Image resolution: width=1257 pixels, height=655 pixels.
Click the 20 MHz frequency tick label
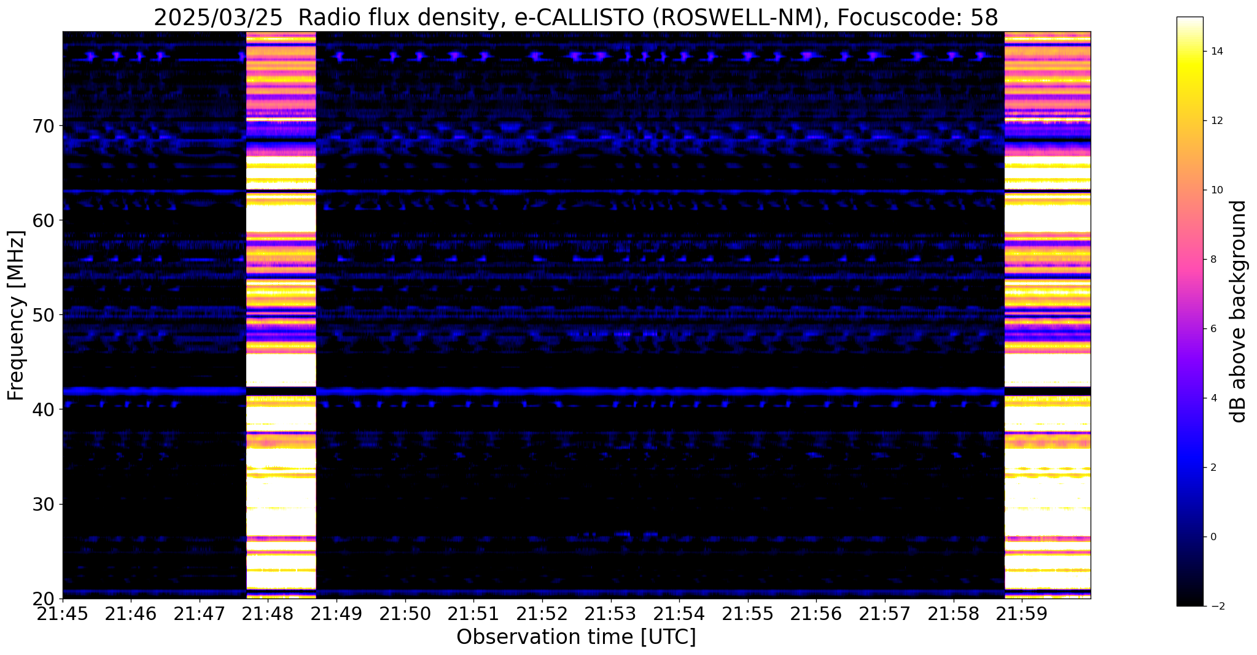pyautogui.click(x=44, y=599)
